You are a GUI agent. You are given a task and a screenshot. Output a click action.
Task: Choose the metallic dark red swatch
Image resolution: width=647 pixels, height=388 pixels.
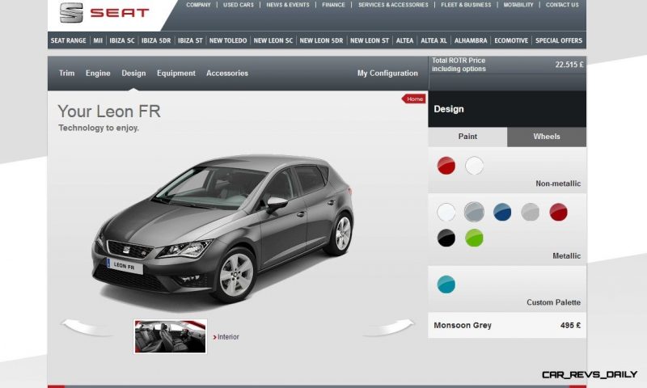tap(558, 212)
